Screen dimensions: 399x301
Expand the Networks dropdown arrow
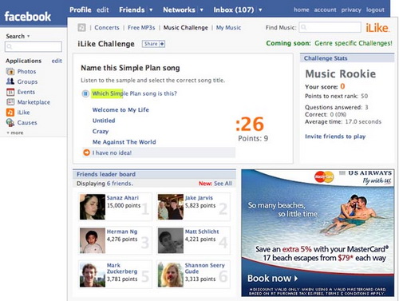coord(201,10)
